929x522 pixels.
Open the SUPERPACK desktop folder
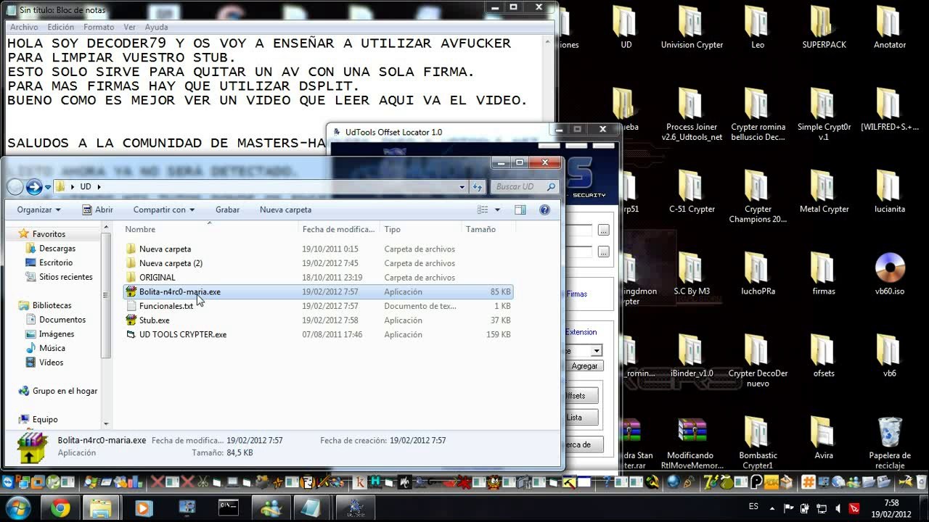tap(824, 29)
